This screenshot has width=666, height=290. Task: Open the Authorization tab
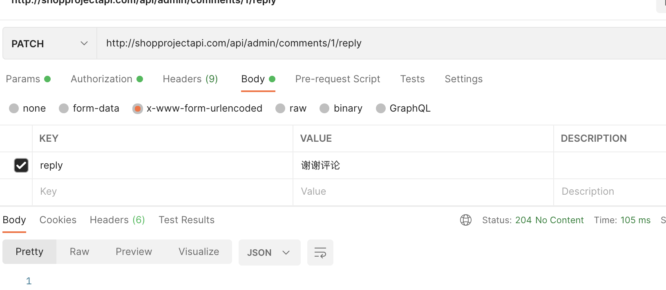click(x=107, y=79)
